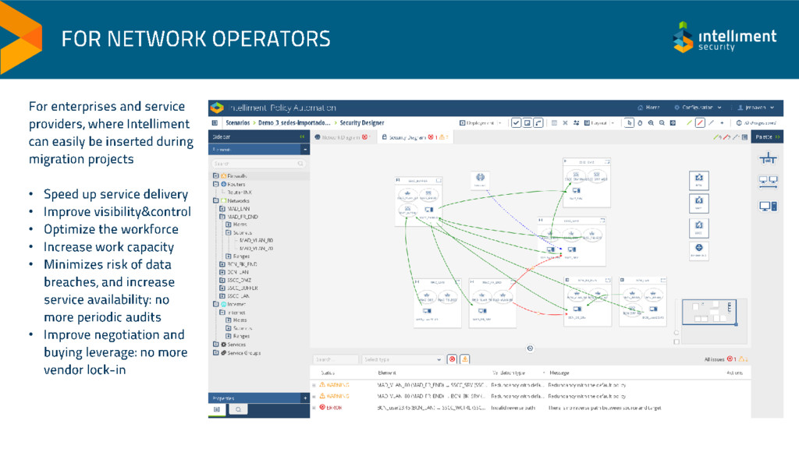799x449 pixels.
Task: Click the internet globe node in diagram
Action: click(480, 179)
